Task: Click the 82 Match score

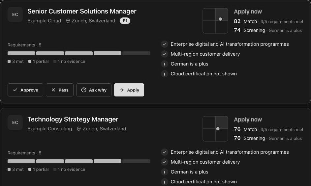Action: click(237, 21)
